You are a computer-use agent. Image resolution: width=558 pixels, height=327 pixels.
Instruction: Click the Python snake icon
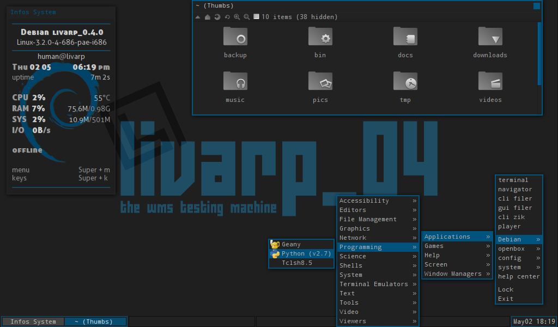[x=275, y=254]
